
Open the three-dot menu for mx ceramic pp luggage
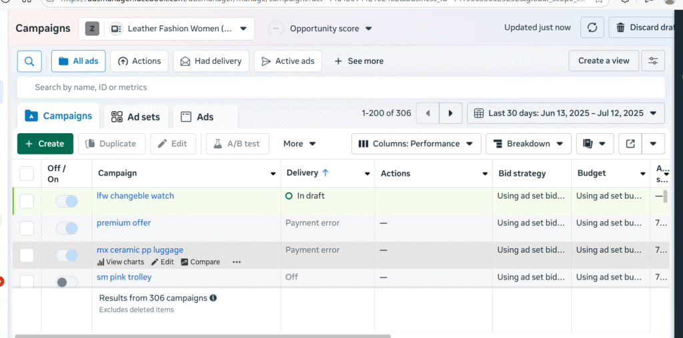(236, 262)
